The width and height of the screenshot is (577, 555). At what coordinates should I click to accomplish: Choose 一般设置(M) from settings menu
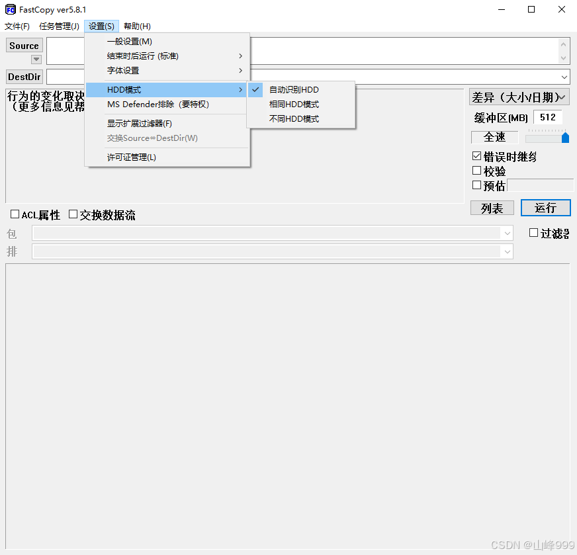(167, 42)
